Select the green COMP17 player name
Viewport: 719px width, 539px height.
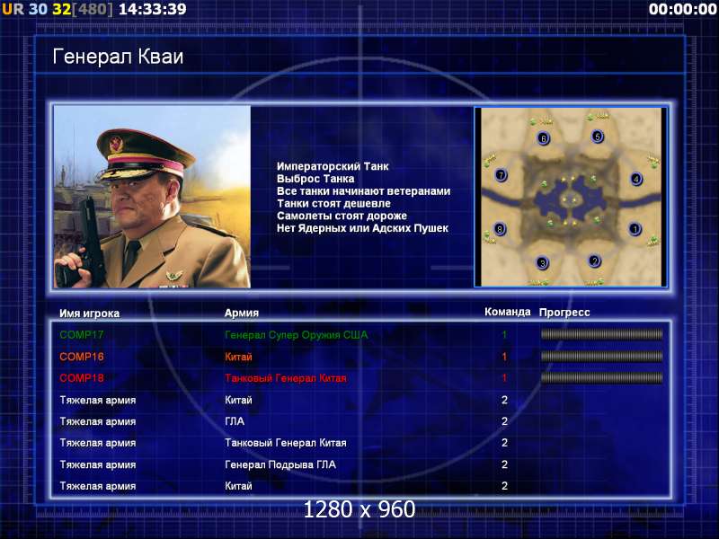(82, 335)
